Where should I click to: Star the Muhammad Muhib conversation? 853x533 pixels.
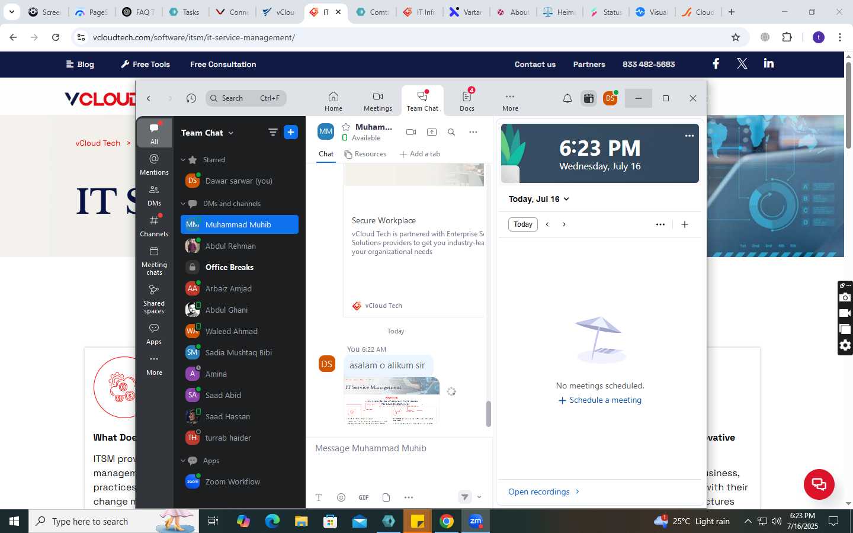pyautogui.click(x=346, y=127)
